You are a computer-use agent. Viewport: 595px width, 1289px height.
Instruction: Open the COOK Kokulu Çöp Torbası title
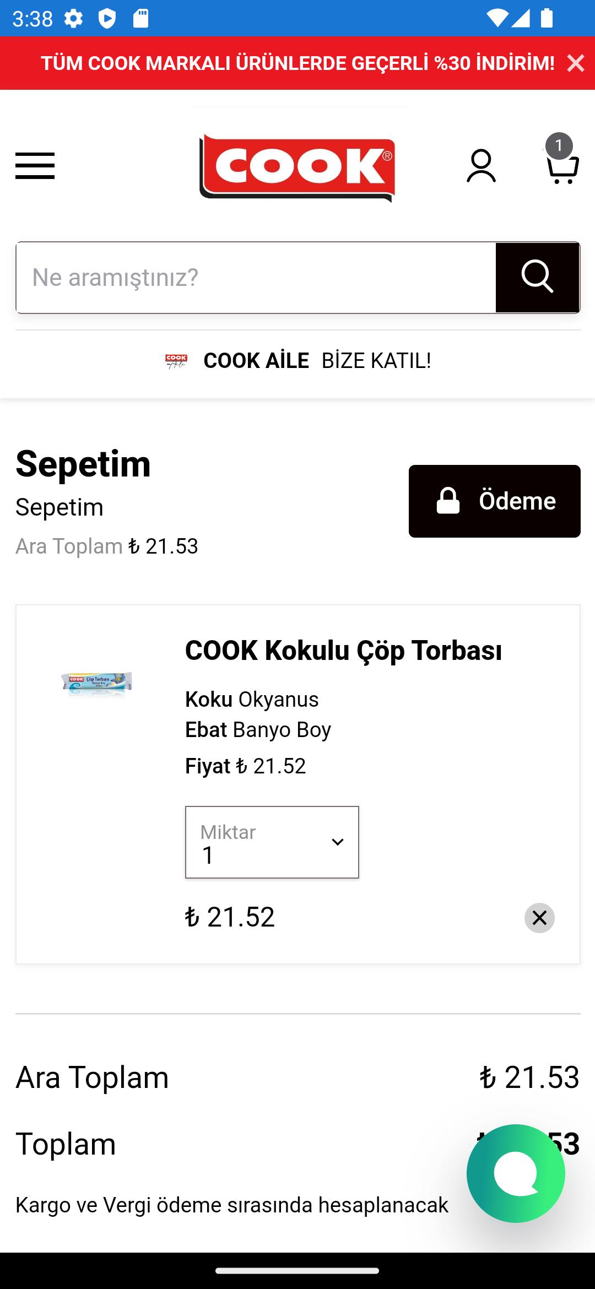343,651
